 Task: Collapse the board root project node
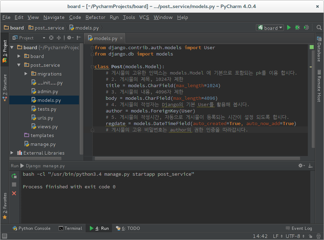[12, 47]
